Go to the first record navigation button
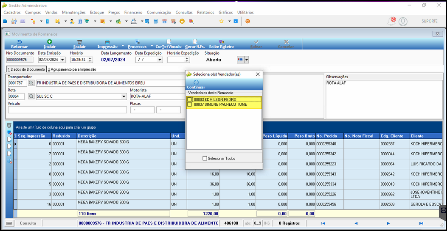 (323, 223)
